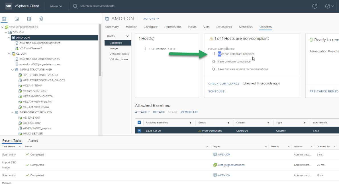This screenshot has width=339, height=184.
Task: Collapse the INFRASTRUCTURE-HIGH resource pool
Action: (x=13, y=70)
